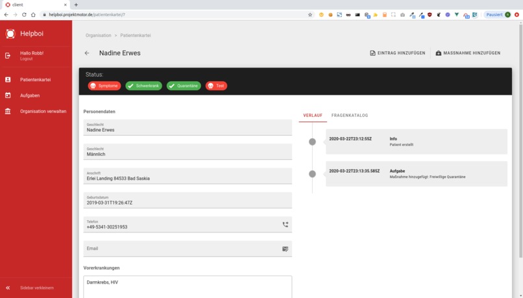Click the purple checkmark extension icon
This screenshot has width=523, height=298.
[x=448, y=15]
